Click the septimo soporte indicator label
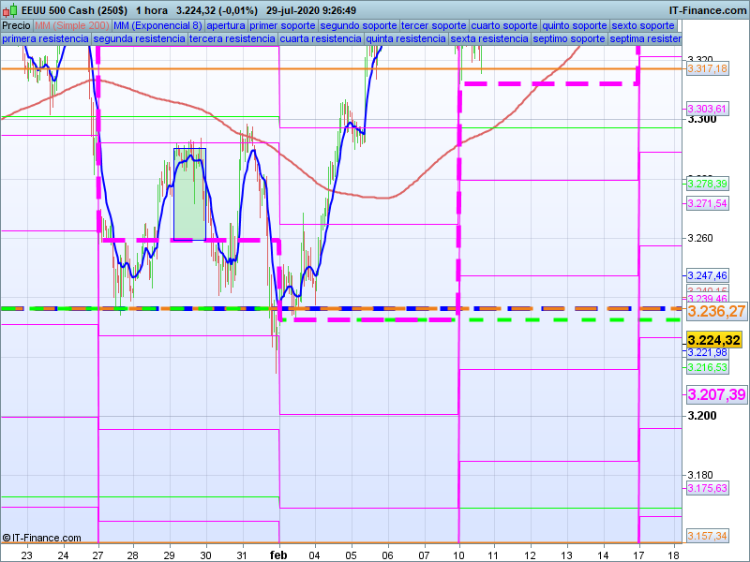Viewport: 750px width, 562px height. (x=568, y=39)
